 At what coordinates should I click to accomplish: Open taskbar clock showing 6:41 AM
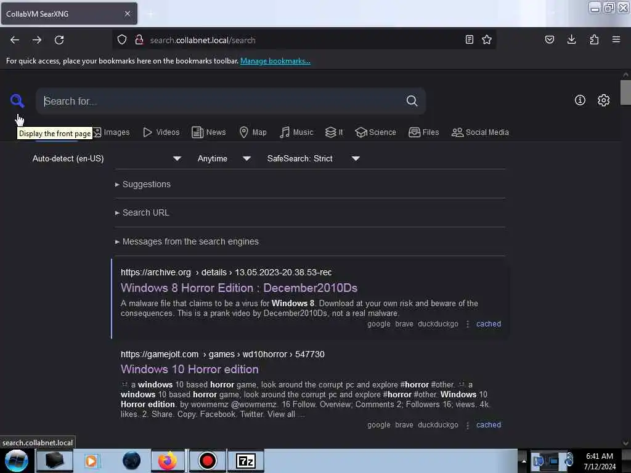600,461
